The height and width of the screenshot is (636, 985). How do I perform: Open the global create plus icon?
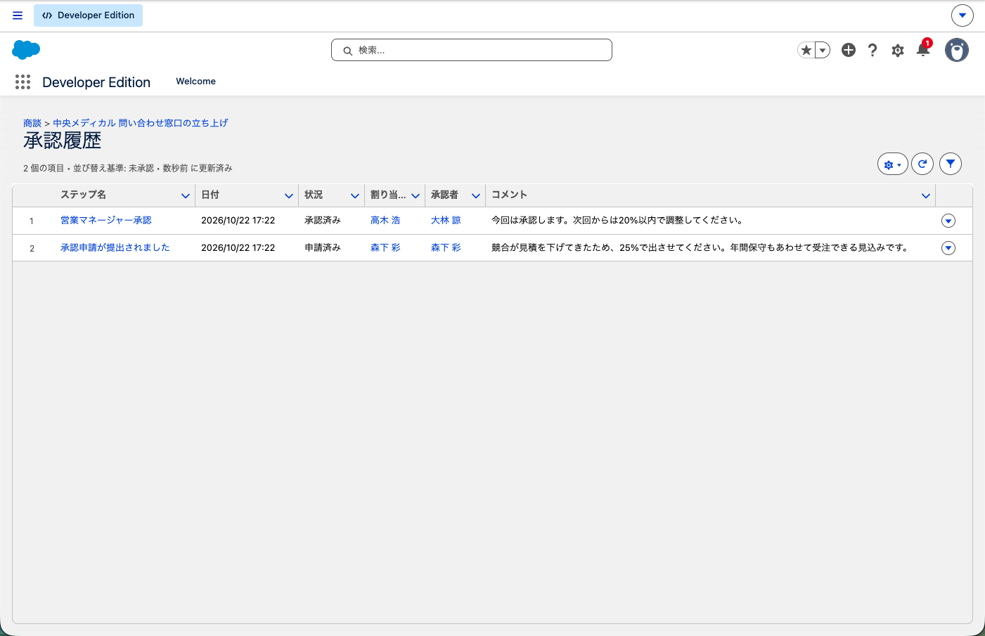click(x=849, y=50)
